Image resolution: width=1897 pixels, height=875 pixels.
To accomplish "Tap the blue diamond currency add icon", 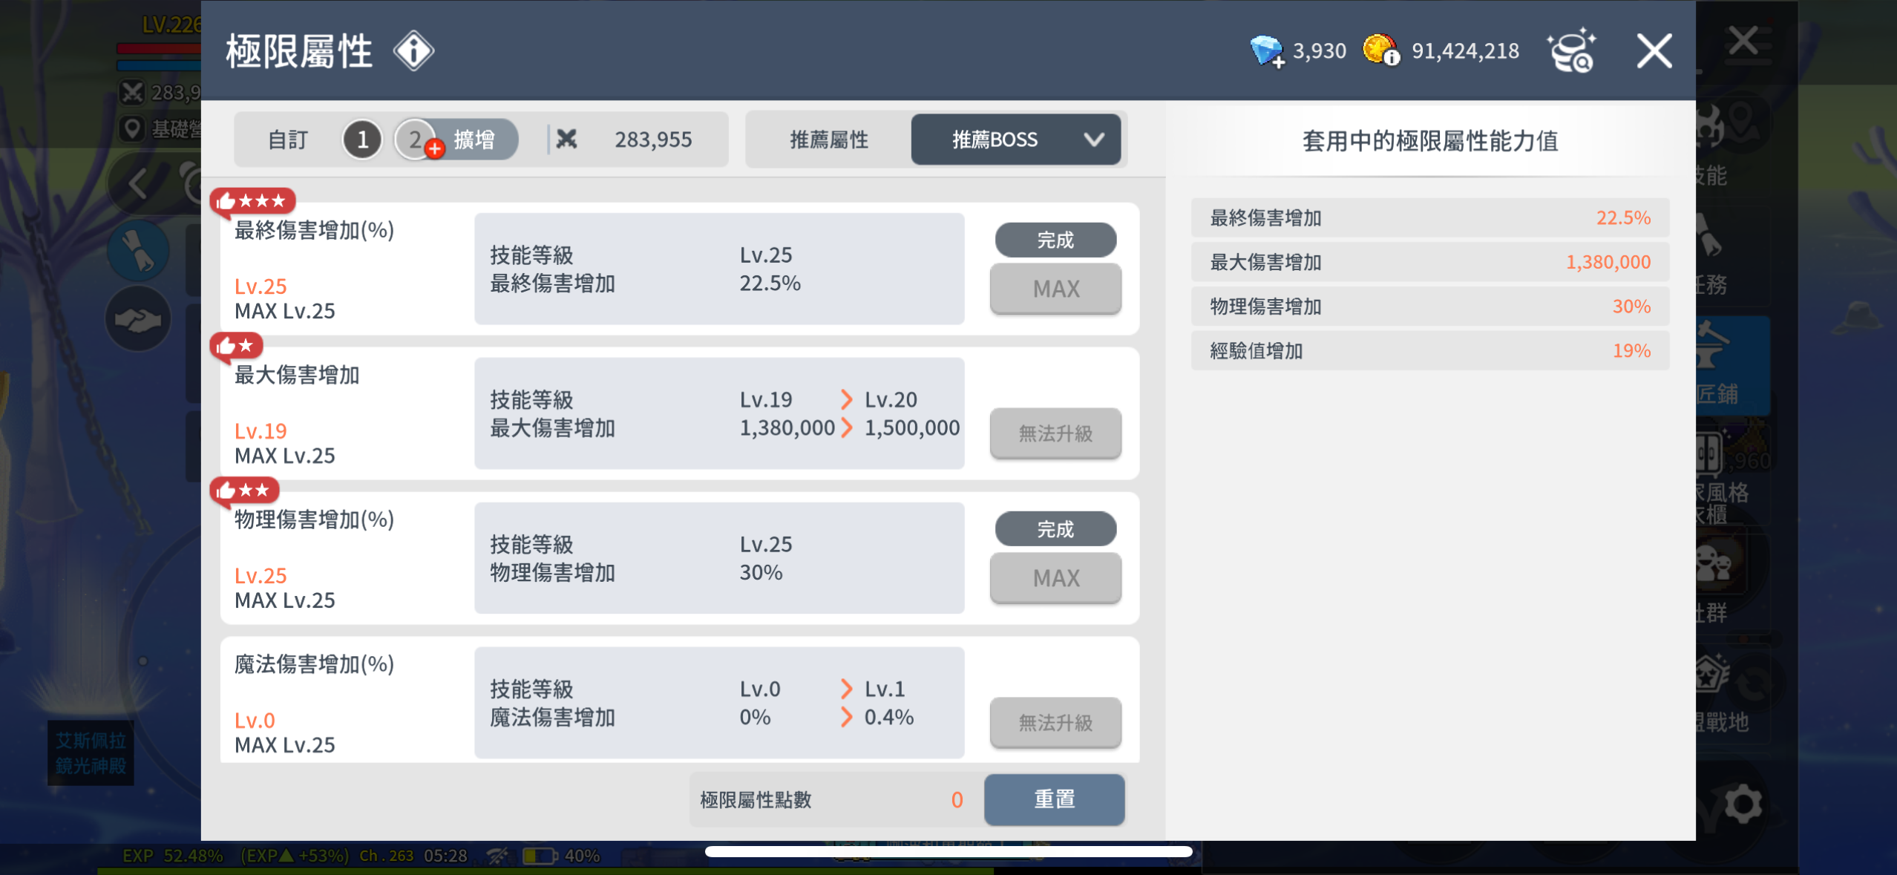I will [1266, 51].
